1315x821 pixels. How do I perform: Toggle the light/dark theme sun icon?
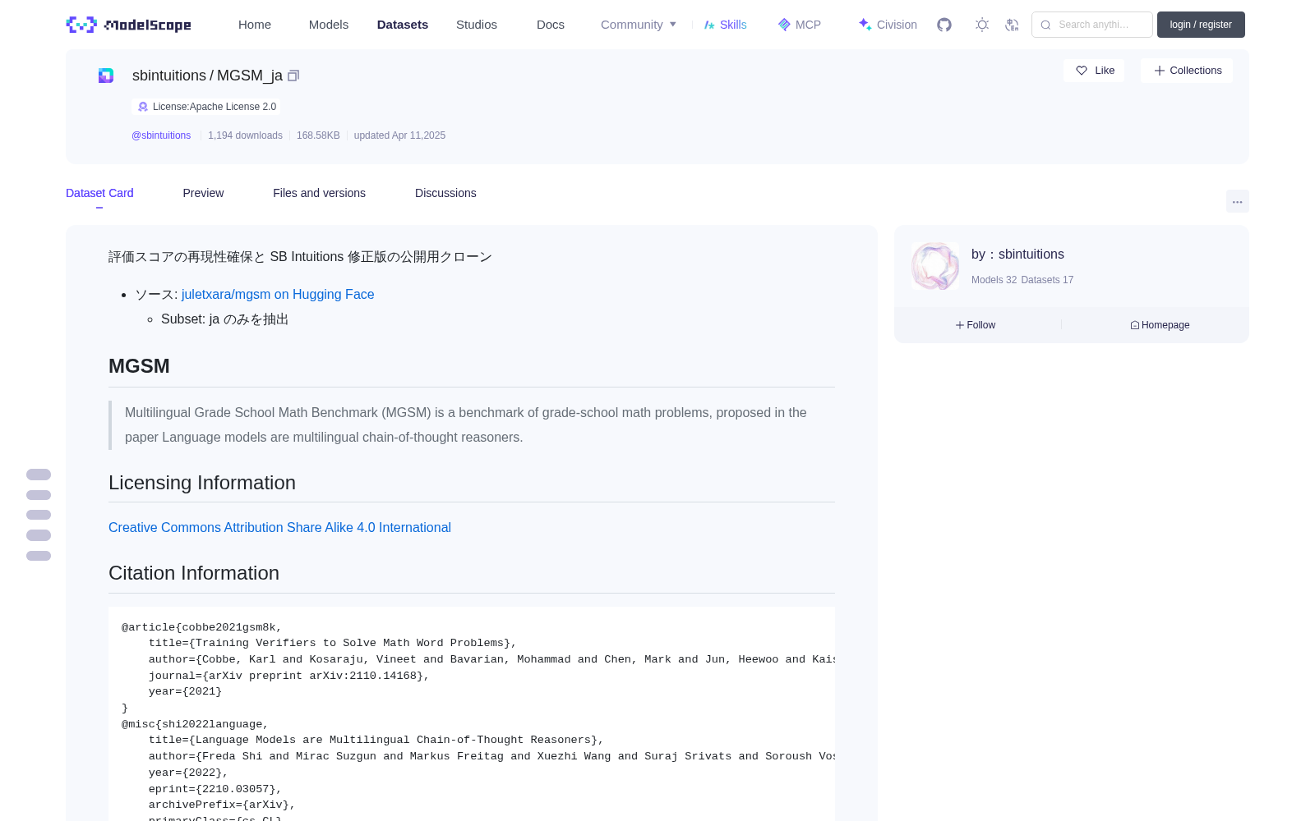(982, 25)
